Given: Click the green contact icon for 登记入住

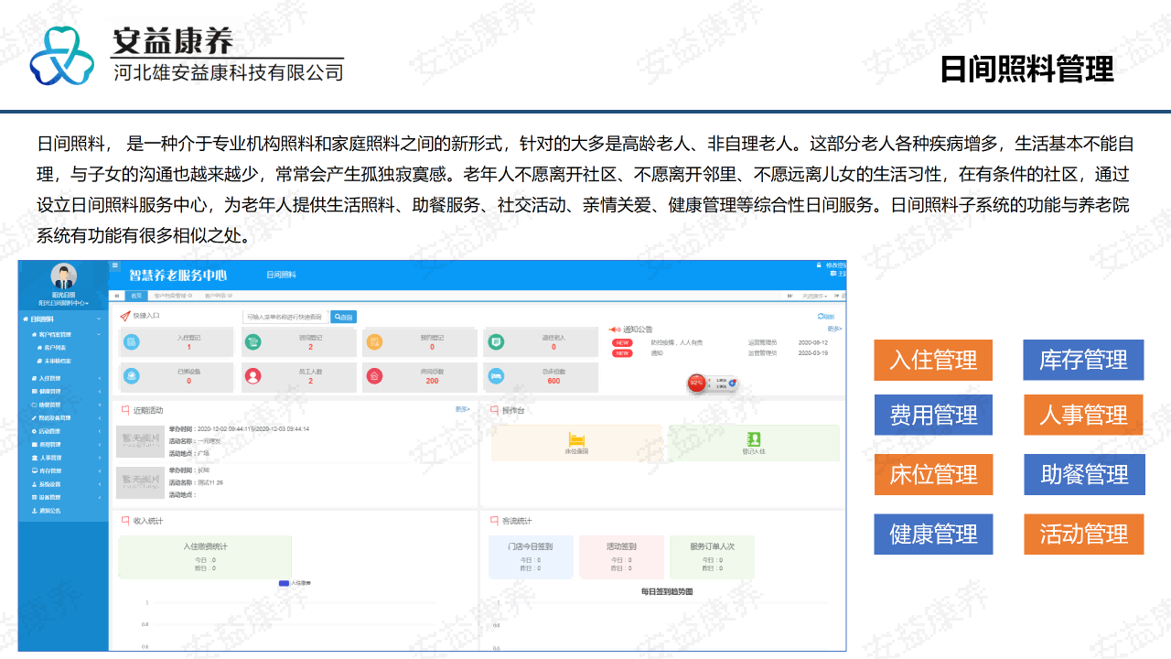Looking at the screenshot, I should [x=754, y=438].
